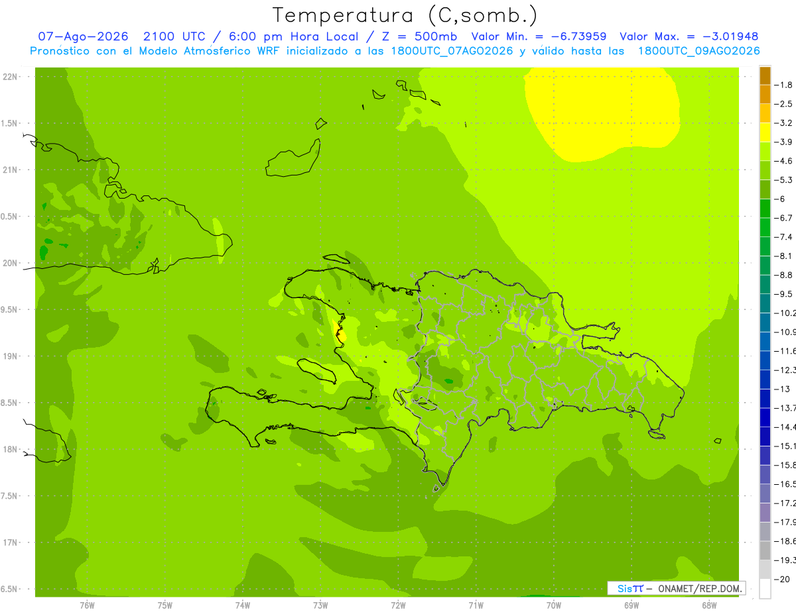Click the "-20" colorbar label

pos(782,580)
